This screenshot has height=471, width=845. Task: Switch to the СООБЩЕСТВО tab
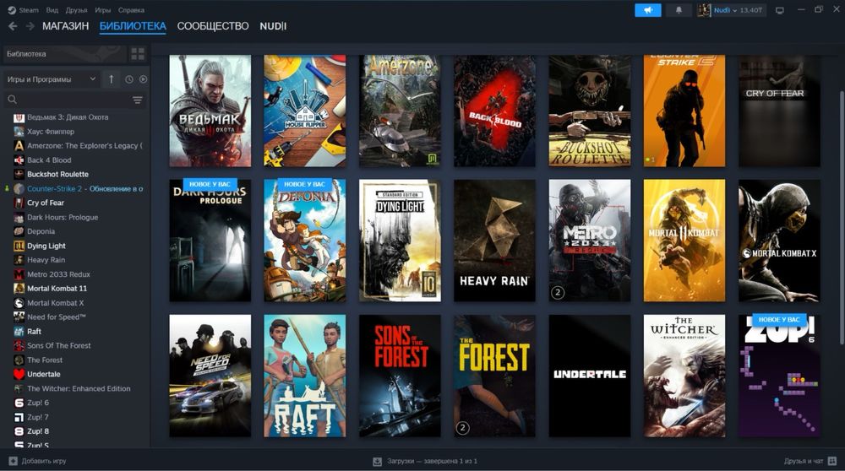pyautogui.click(x=213, y=26)
